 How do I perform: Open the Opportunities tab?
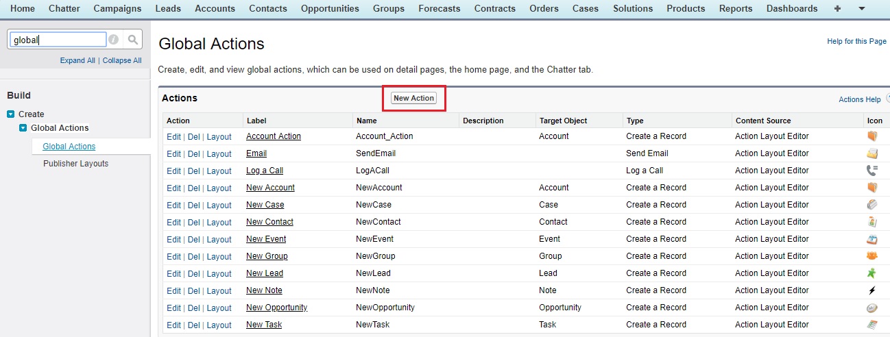(330, 9)
